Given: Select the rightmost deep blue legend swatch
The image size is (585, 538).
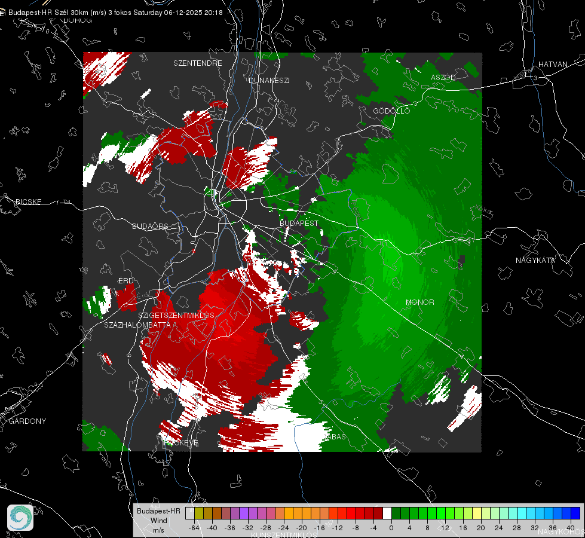Looking at the screenshot, I should pyautogui.click(x=575, y=513).
